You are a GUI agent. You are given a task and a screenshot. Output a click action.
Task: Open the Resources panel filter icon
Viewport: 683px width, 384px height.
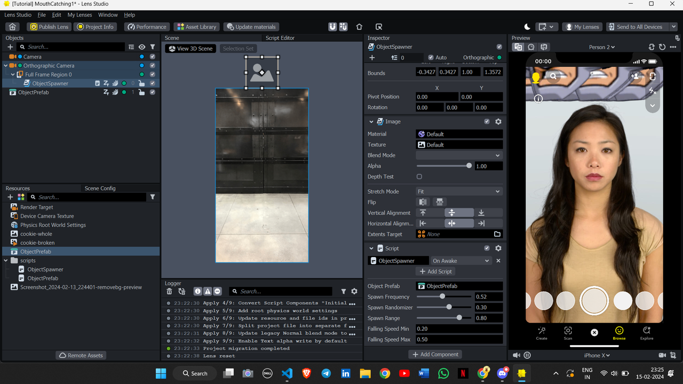[153, 197]
